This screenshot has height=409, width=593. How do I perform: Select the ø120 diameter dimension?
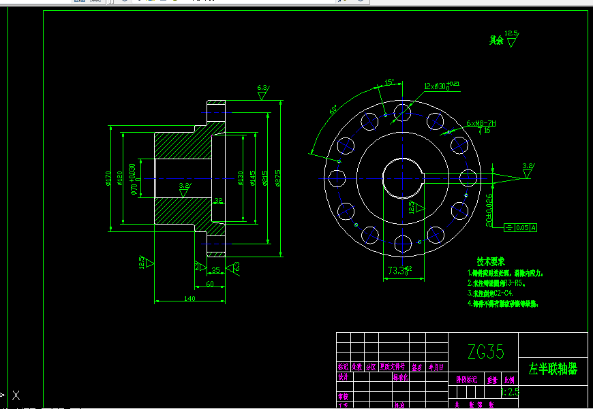[119, 178]
